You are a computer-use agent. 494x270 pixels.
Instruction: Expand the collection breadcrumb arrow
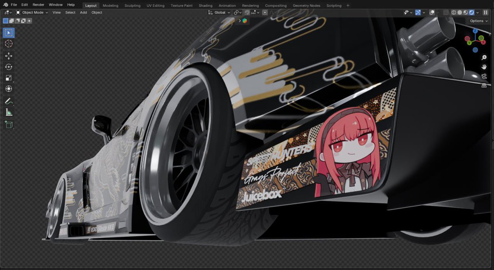(x=240, y=21)
